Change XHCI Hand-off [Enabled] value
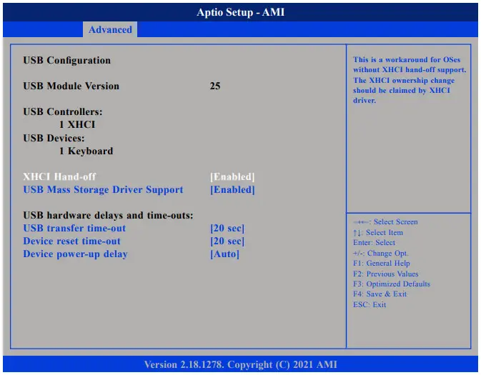This screenshot has height=375, width=481. click(232, 176)
